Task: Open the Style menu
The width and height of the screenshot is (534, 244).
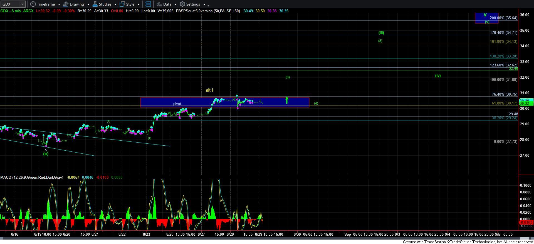Action: coord(127,4)
